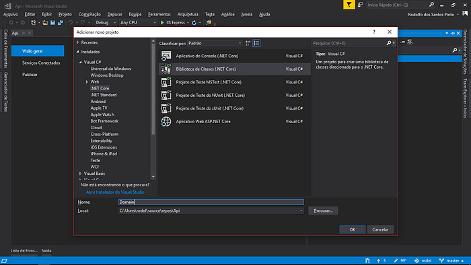Viewport: 471px width, 265px height.
Task: Open the Any CPU platform dropdown
Action: (x=138, y=22)
